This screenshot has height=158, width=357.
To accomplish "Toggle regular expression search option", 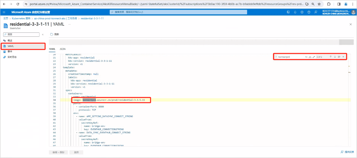I will [x=314, y=57].
